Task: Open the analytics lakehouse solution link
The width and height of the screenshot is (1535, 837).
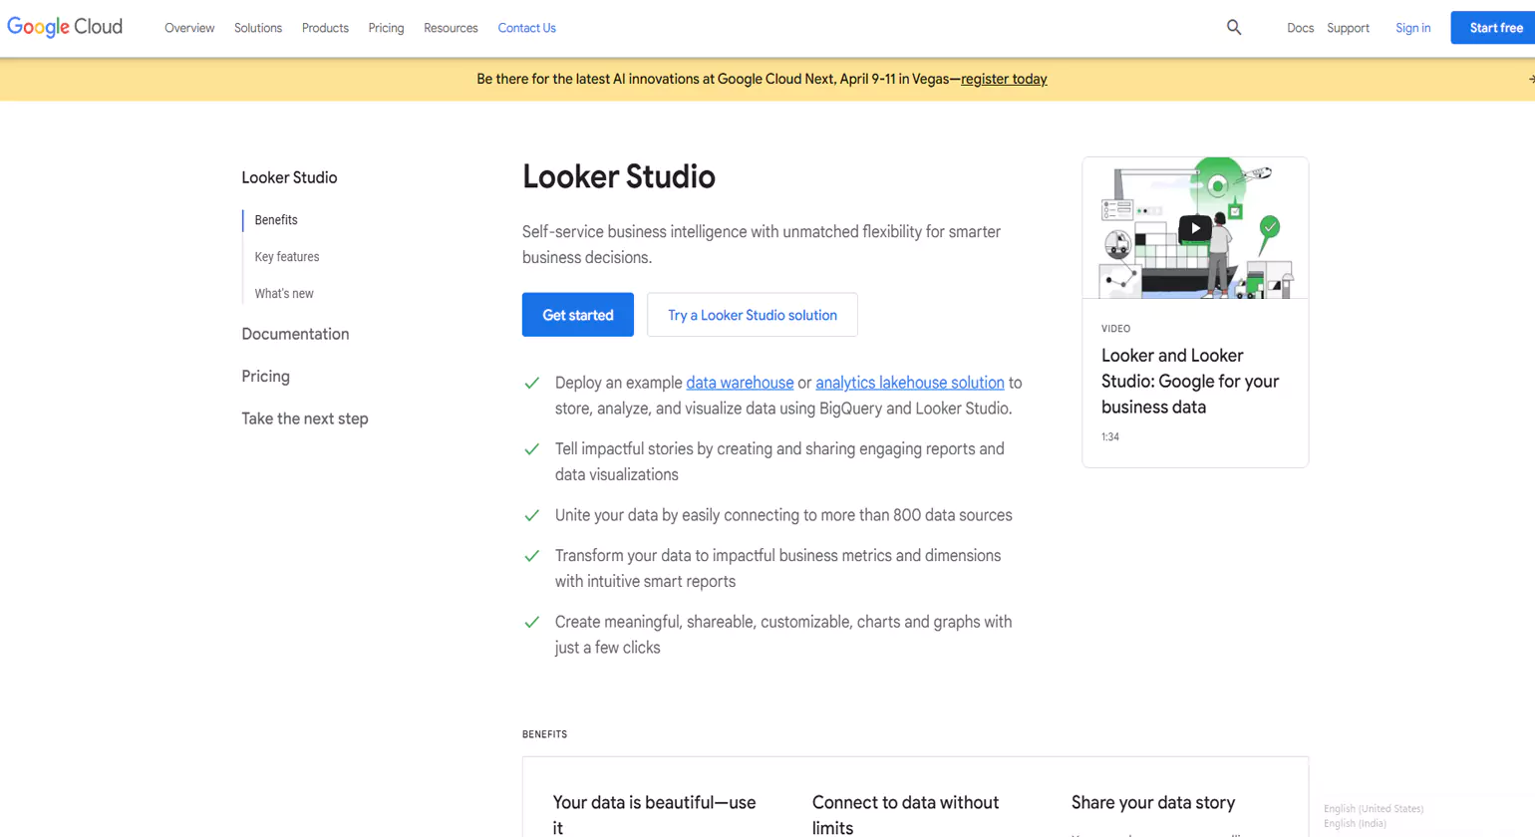Action: [x=909, y=382]
